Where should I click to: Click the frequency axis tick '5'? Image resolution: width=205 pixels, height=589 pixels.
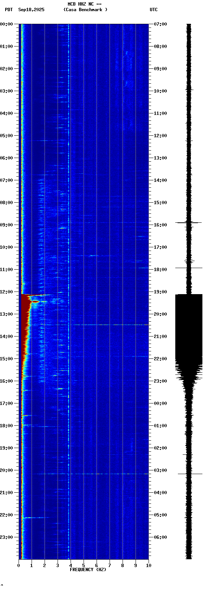click(84, 566)
